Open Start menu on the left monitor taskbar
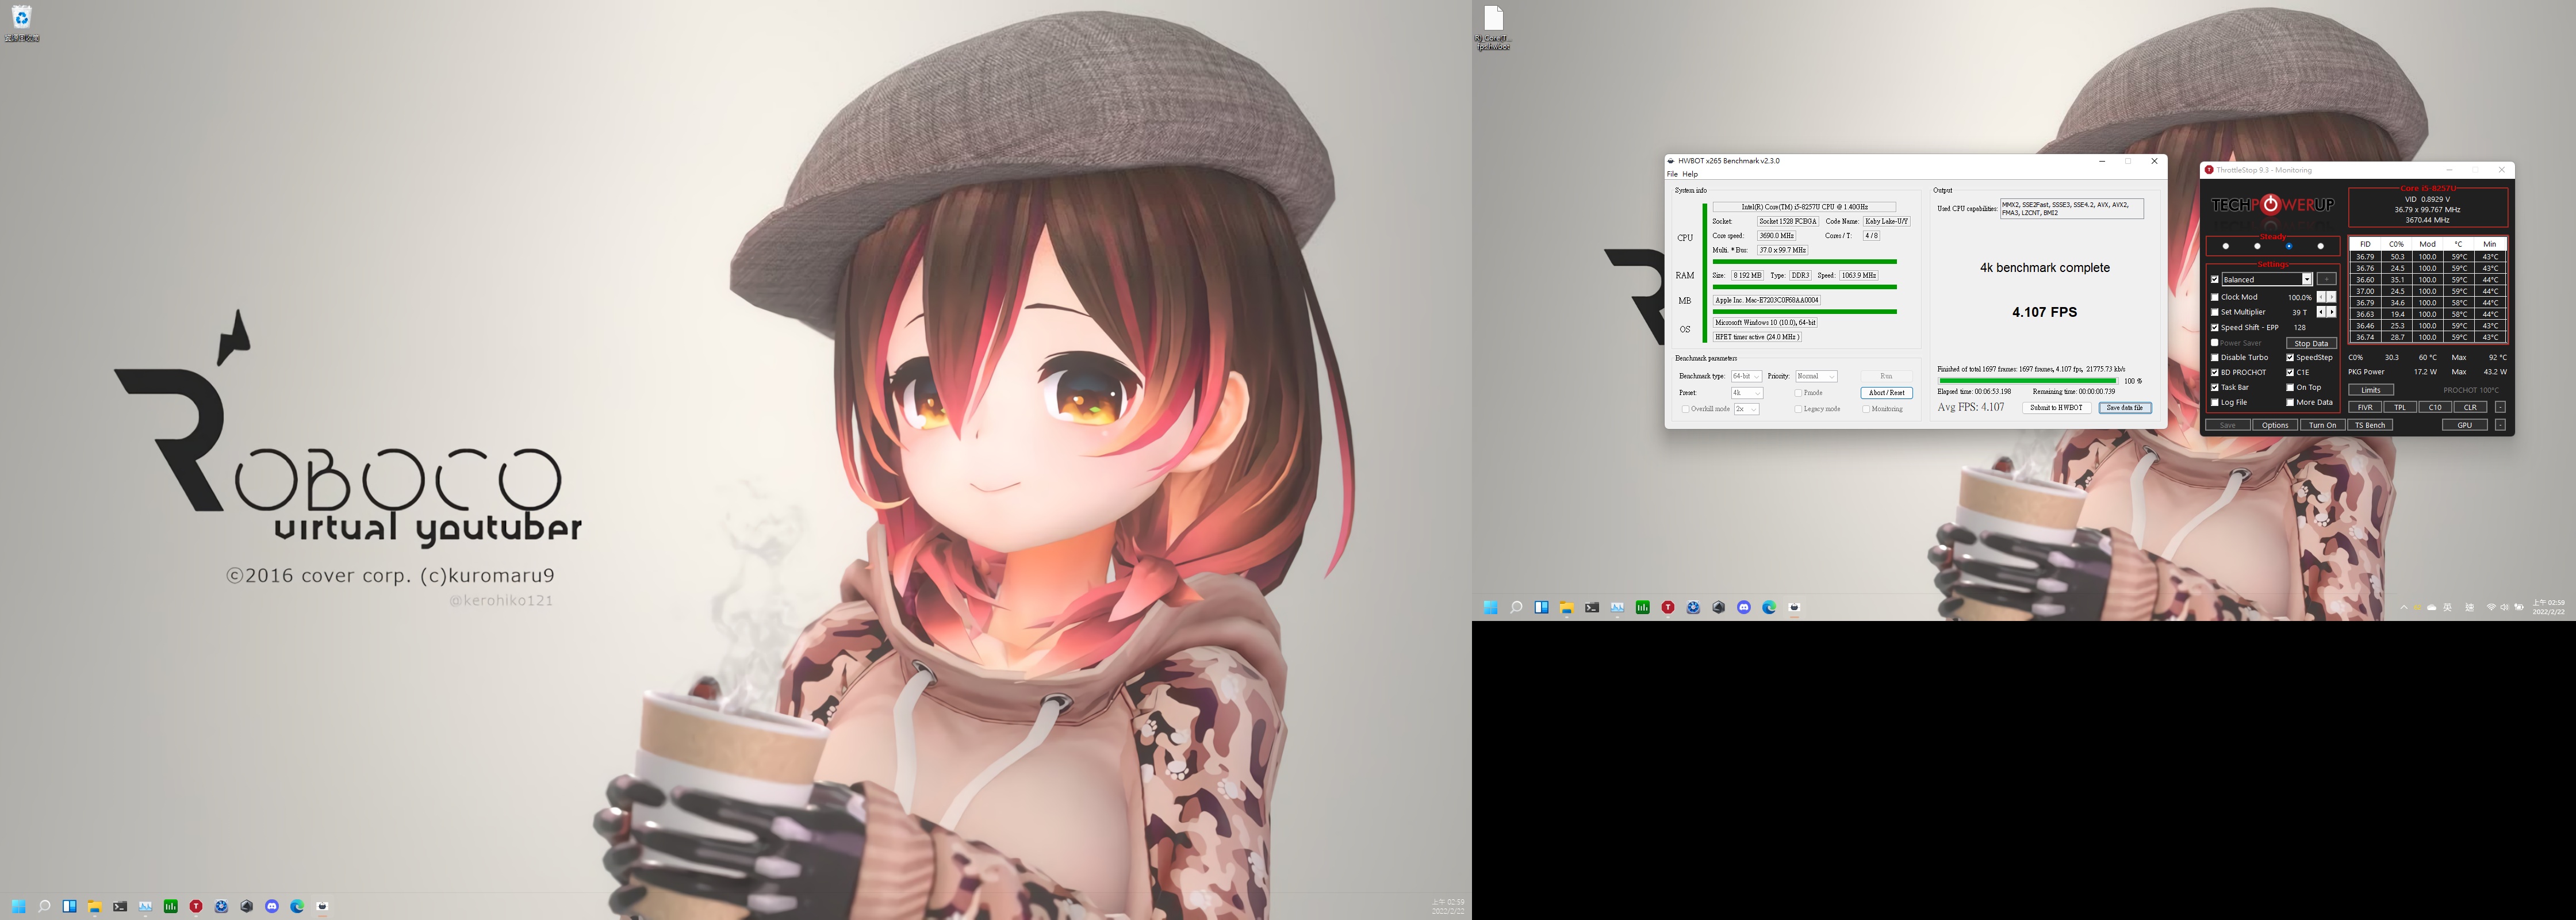The width and height of the screenshot is (2576, 920). (18, 906)
